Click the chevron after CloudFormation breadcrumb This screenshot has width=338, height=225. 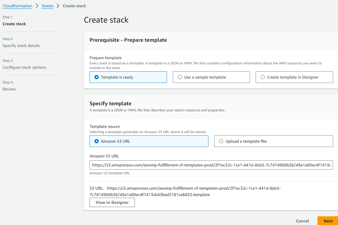point(37,6)
